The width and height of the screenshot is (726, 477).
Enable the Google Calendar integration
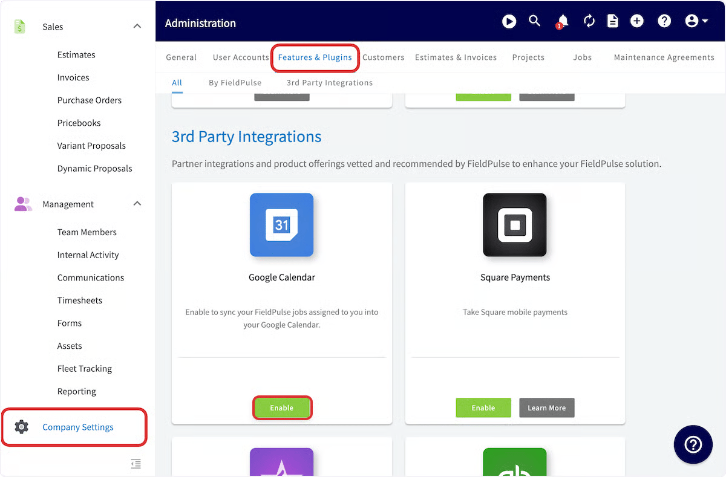coord(282,408)
